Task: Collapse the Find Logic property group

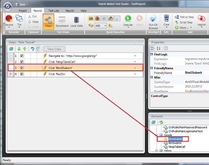Action: [152, 54]
